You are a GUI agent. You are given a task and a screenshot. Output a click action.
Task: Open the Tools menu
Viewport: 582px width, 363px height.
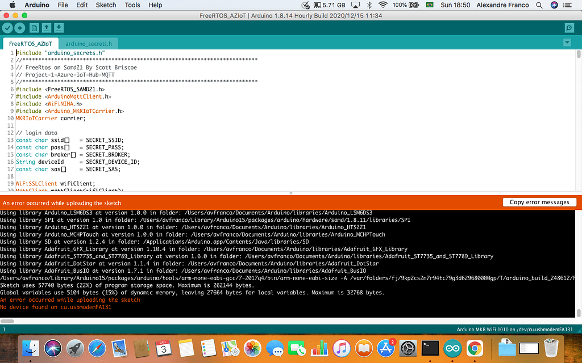click(x=132, y=5)
